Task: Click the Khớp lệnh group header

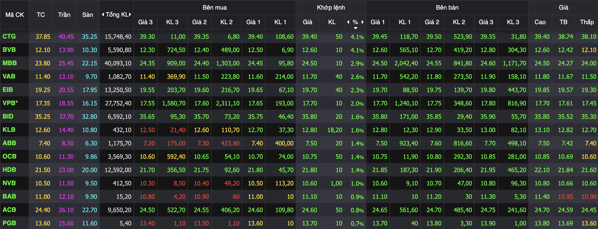Action: [331, 8]
